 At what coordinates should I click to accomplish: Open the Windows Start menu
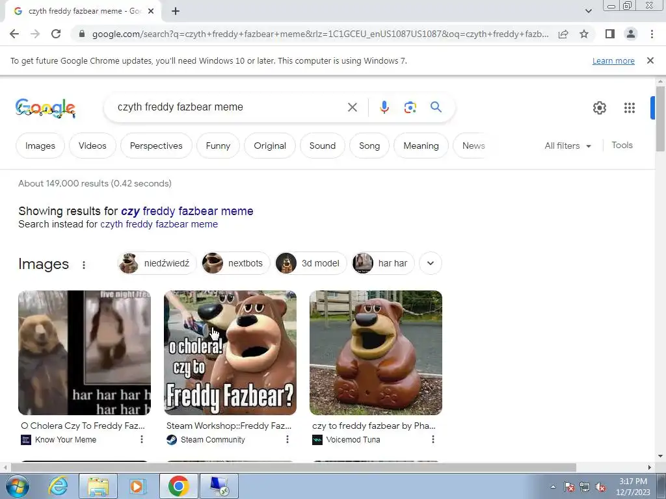tap(18, 486)
